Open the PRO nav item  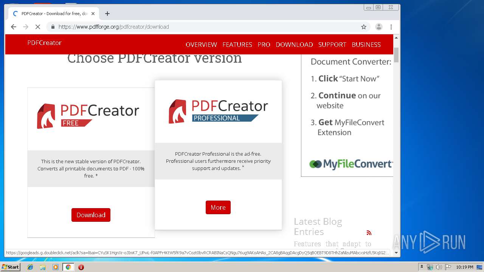point(264,45)
